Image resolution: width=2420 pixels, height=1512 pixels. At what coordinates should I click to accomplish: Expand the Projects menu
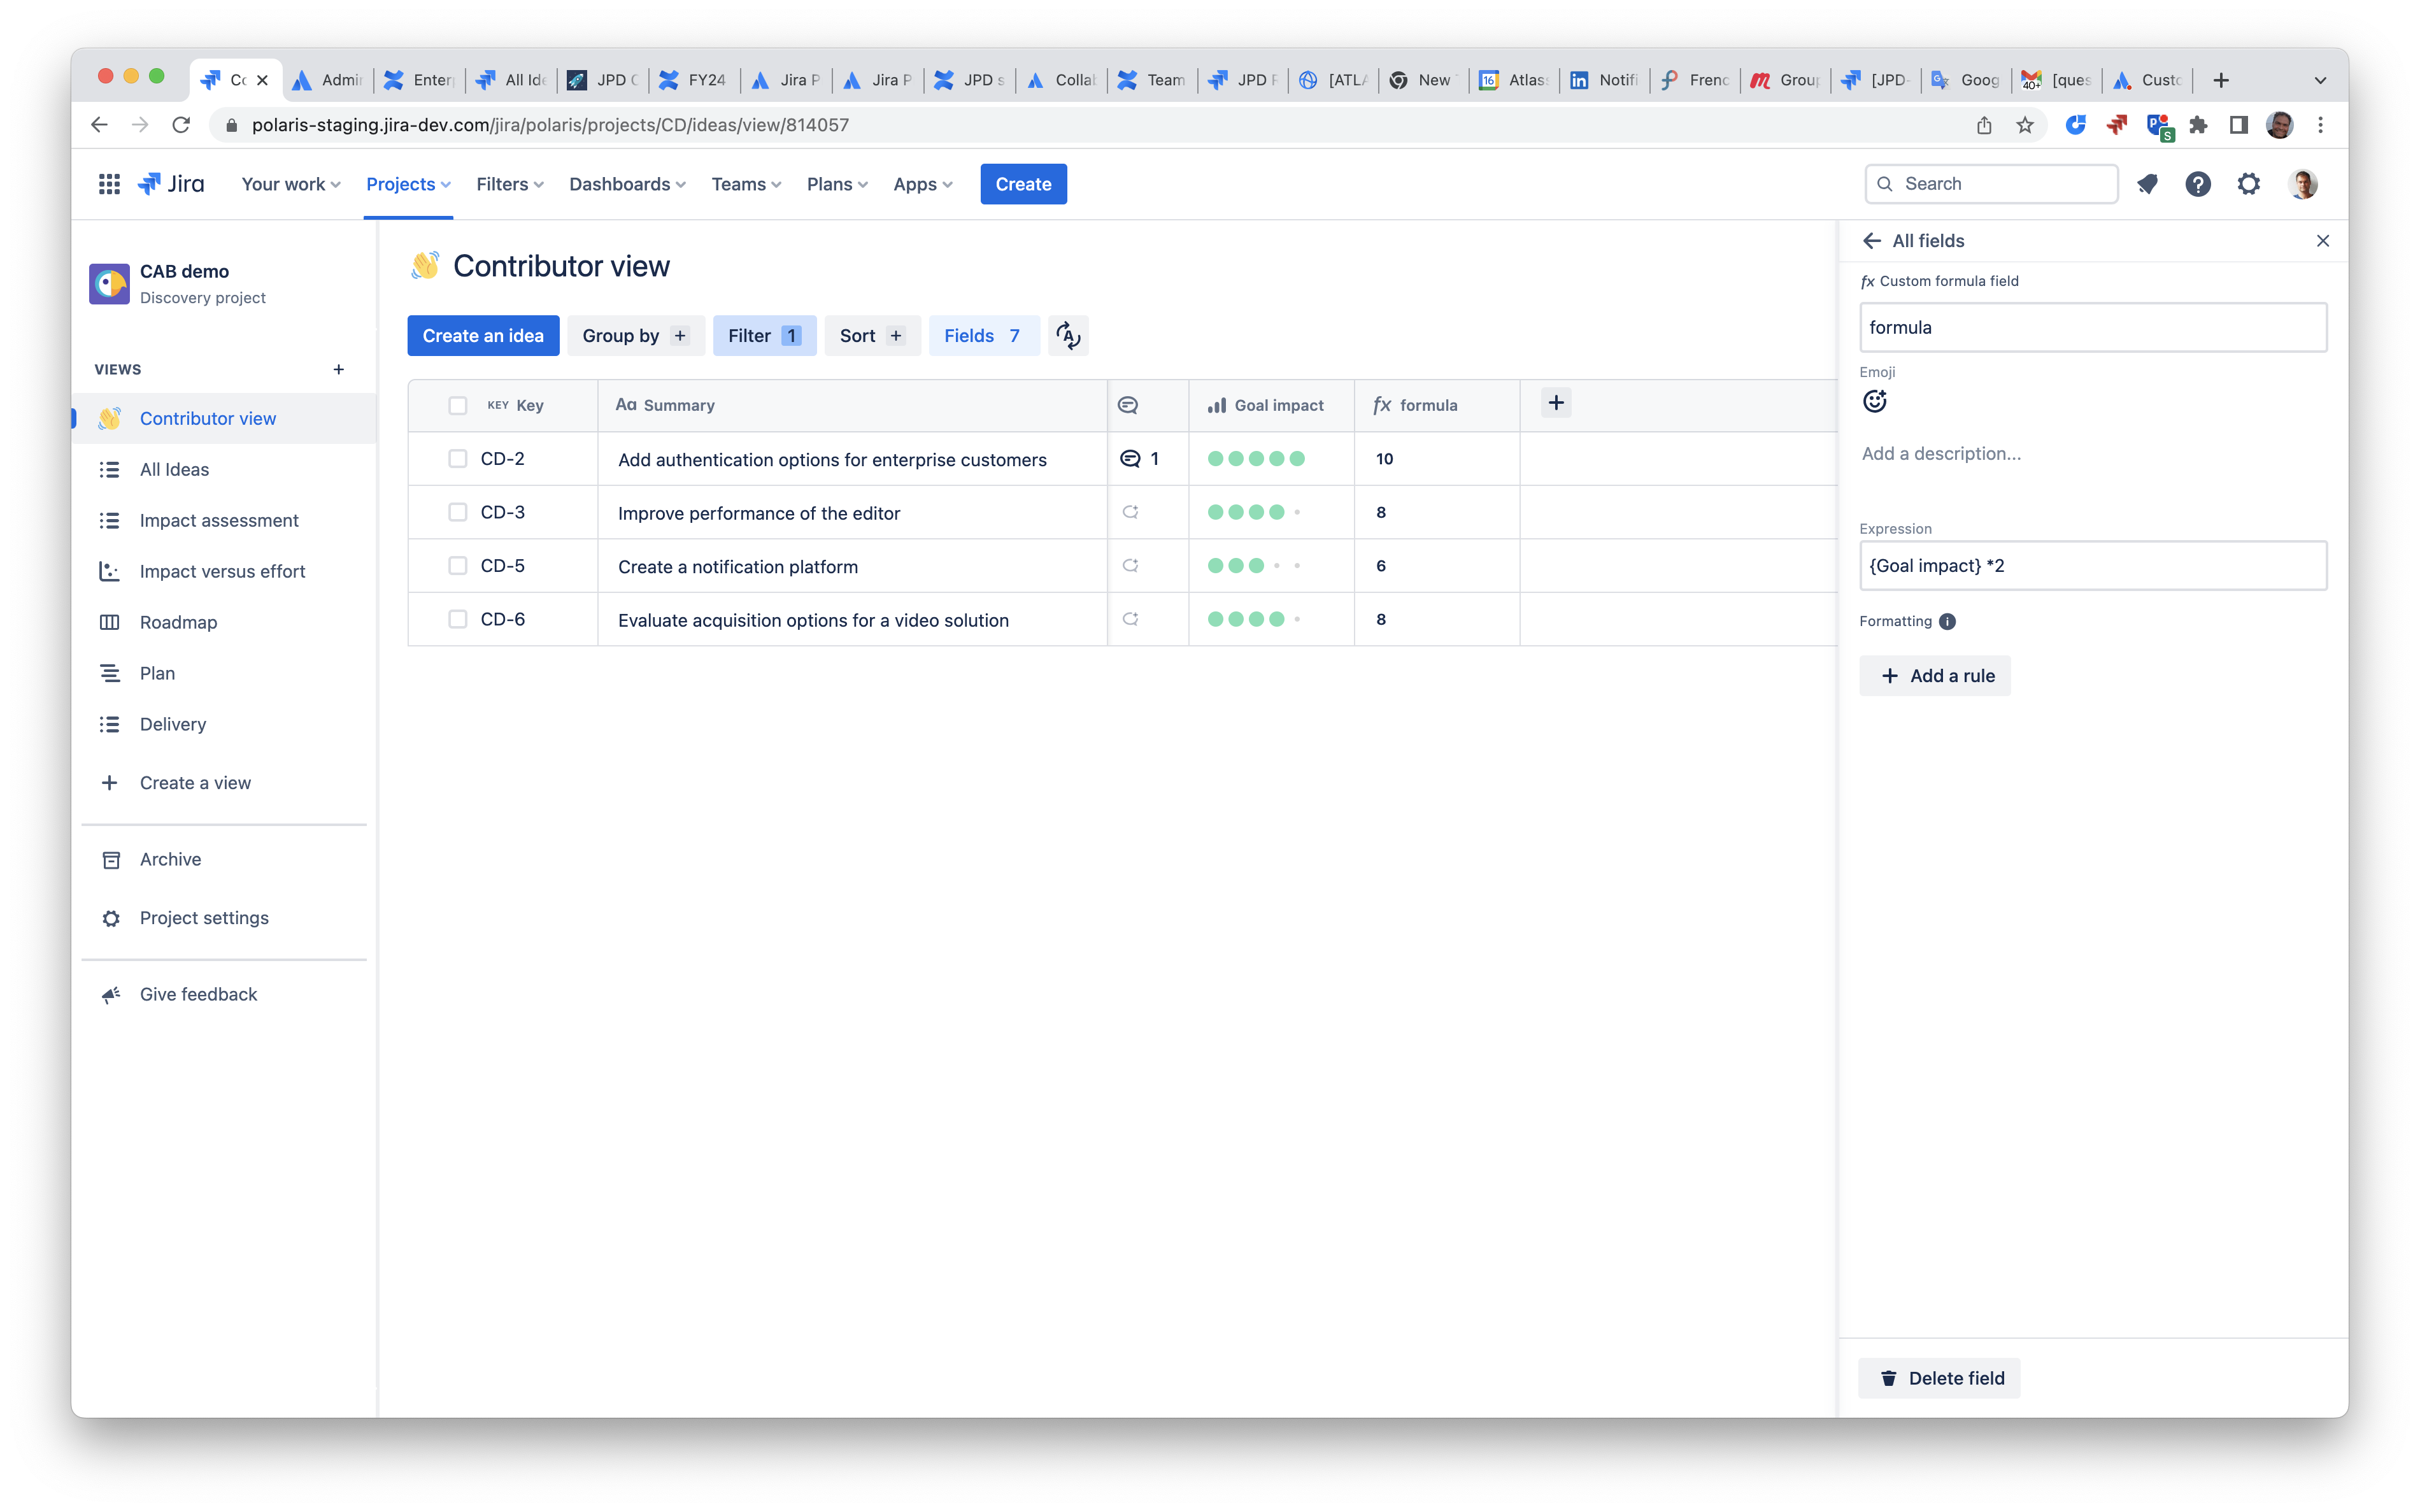pos(407,184)
